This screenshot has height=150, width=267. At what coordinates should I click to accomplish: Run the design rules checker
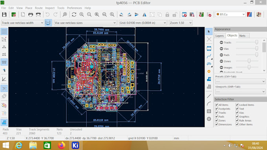click(209, 15)
